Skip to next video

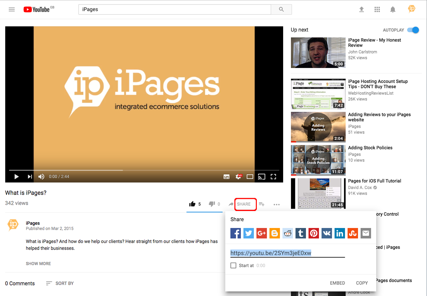pyautogui.click(x=30, y=177)
